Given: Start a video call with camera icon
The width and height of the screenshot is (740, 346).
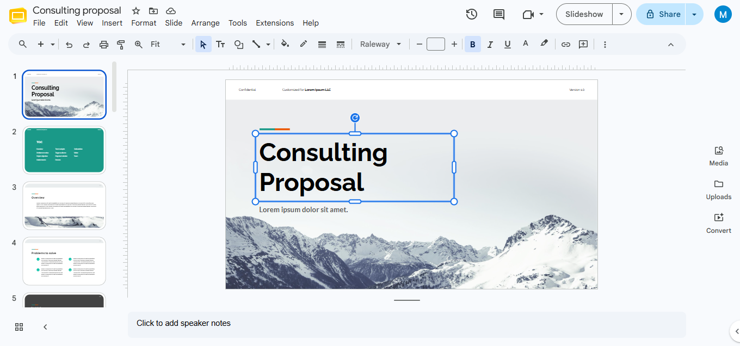Looking at the screenshot, I should tap(528, 15).
